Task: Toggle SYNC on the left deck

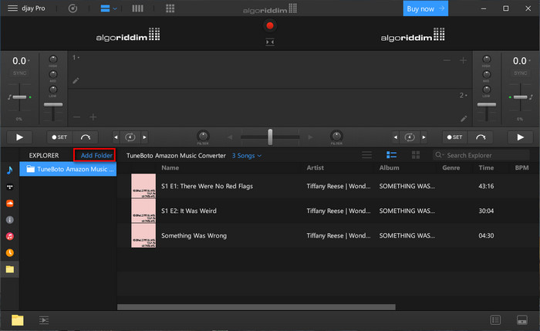Action: (19, 73)
